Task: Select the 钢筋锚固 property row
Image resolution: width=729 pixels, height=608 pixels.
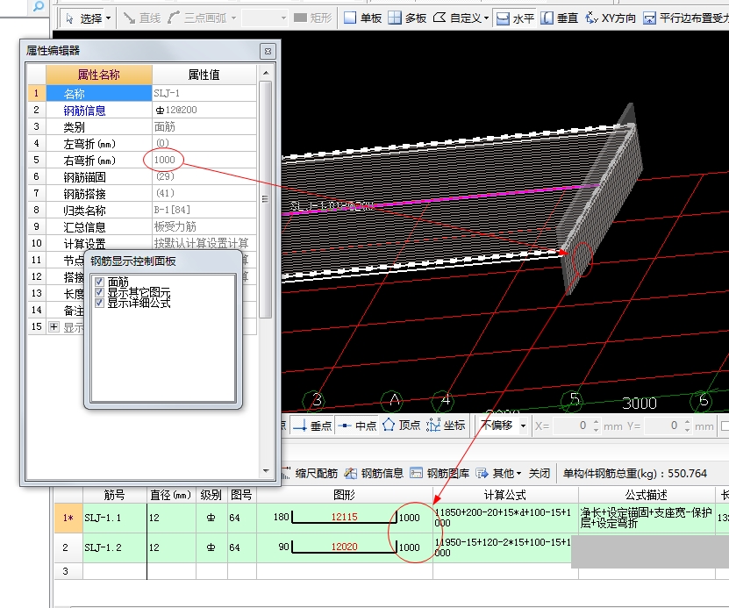Action: [x=142, y=176]
